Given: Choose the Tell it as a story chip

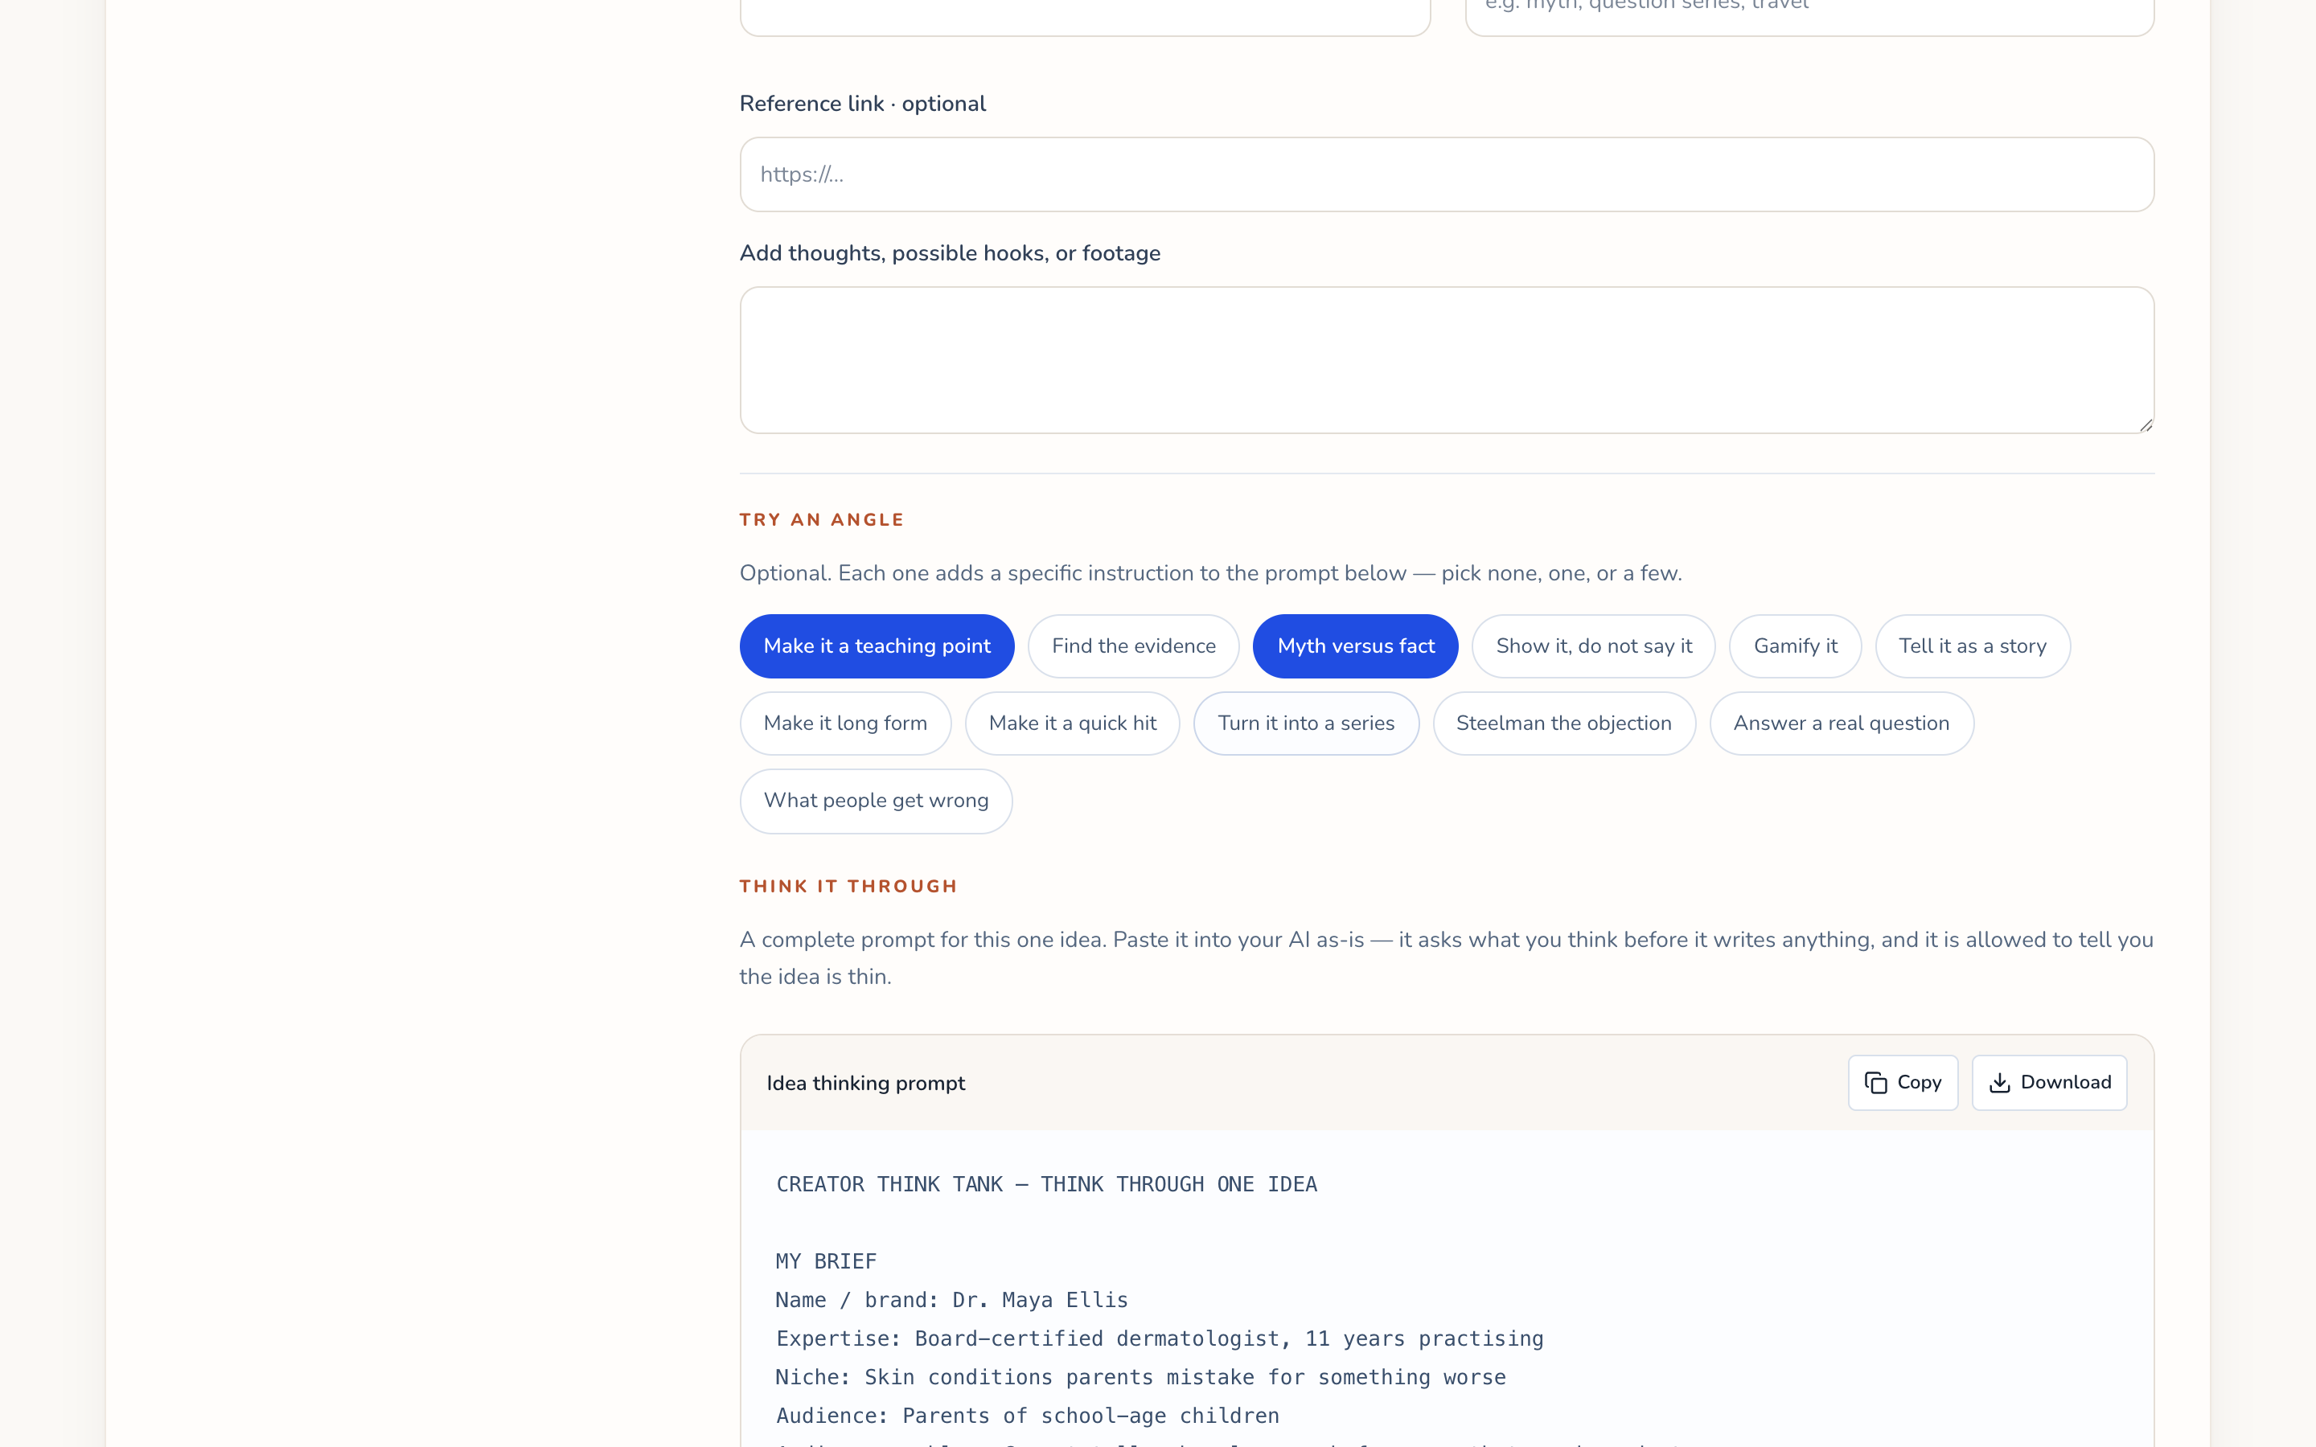Looking at the screenshot, I should pos(1973,646).
